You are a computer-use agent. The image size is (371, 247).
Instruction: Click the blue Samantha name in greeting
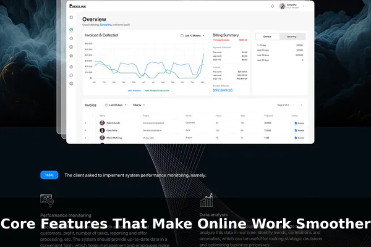106,25
